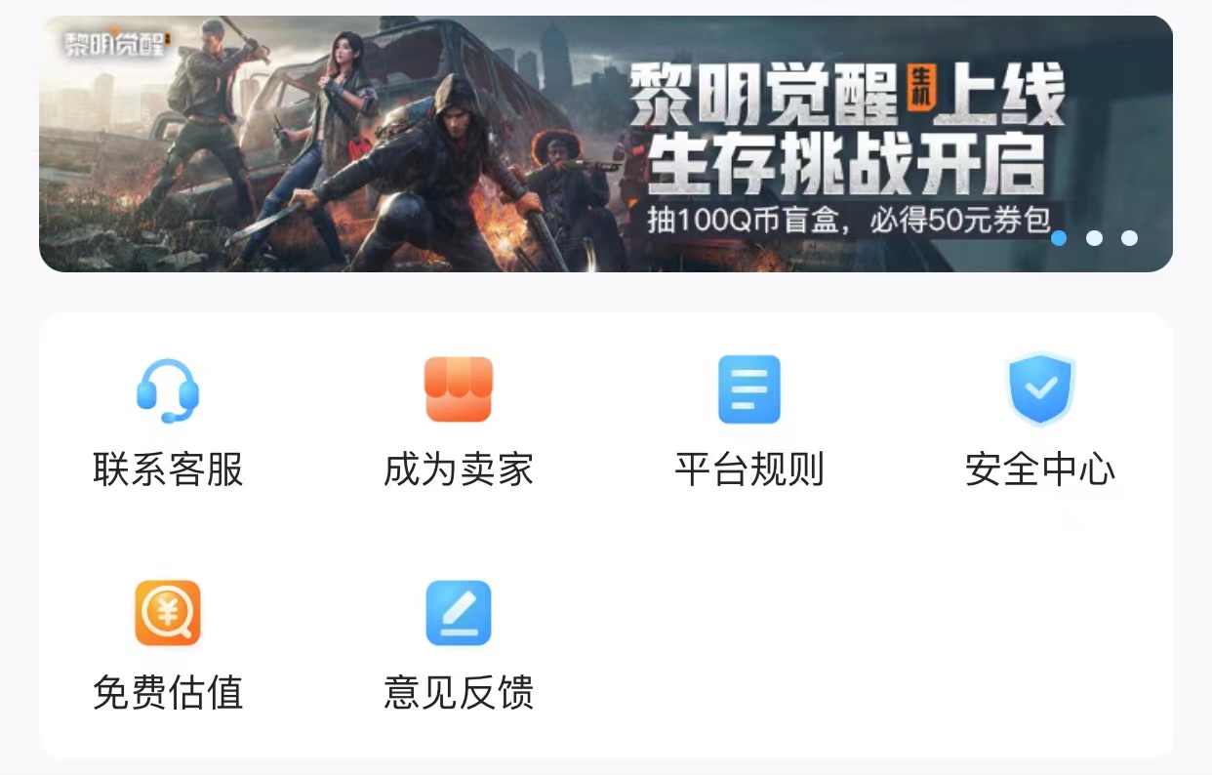Tap the 生存挑战开启 banner line

[847, 164]
